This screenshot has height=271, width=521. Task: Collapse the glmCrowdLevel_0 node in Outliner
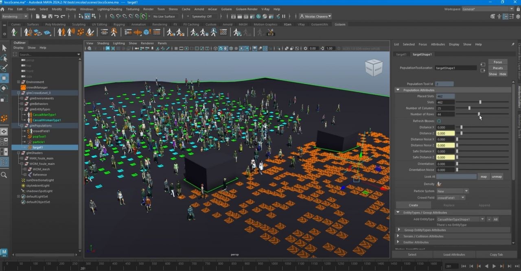point(18,93)
